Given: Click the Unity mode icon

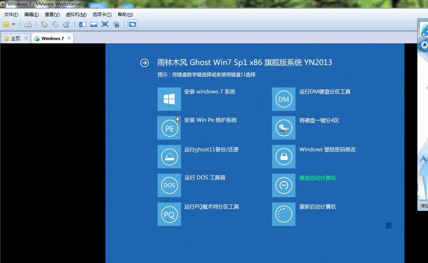Looking at the screenshot, I should pyautogui.click(x=116, y=25).
